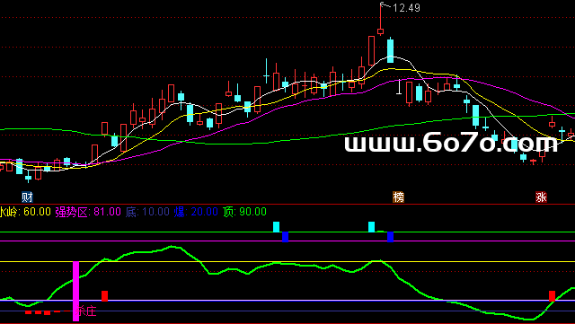This screenshot has height=324, width=575.
Task: Click the first cyan signal block above green line
Action: click(276, 227)
